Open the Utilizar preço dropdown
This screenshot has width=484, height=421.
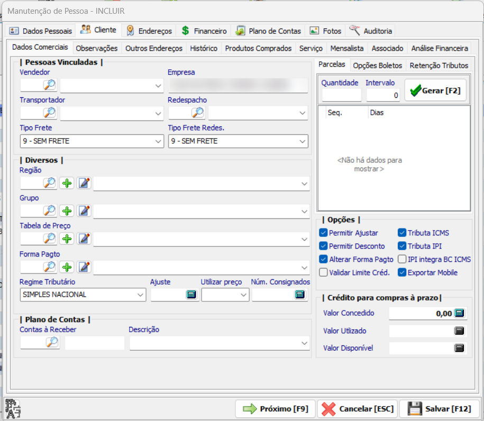click(243, 295)
